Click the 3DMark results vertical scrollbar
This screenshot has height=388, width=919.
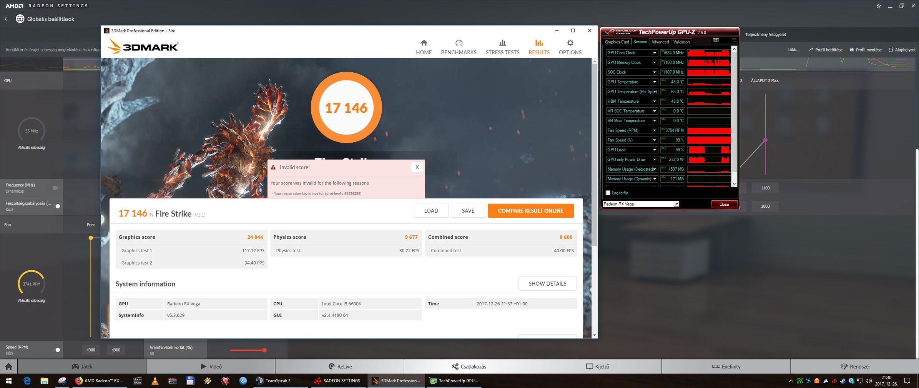595,156
